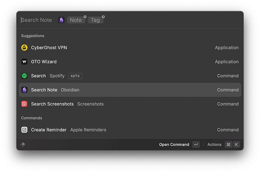260x172 pixels.
Task: Select the CyberGhost VPN application row
Action: (130, 48)
